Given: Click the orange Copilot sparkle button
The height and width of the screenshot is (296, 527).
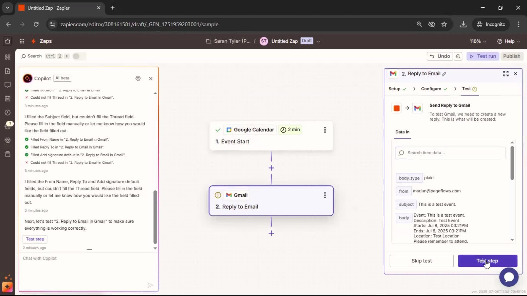Looking at the screenshot, I should (7, 287).
